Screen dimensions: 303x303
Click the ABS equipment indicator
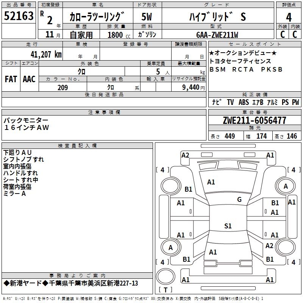[x=244, y=102]
